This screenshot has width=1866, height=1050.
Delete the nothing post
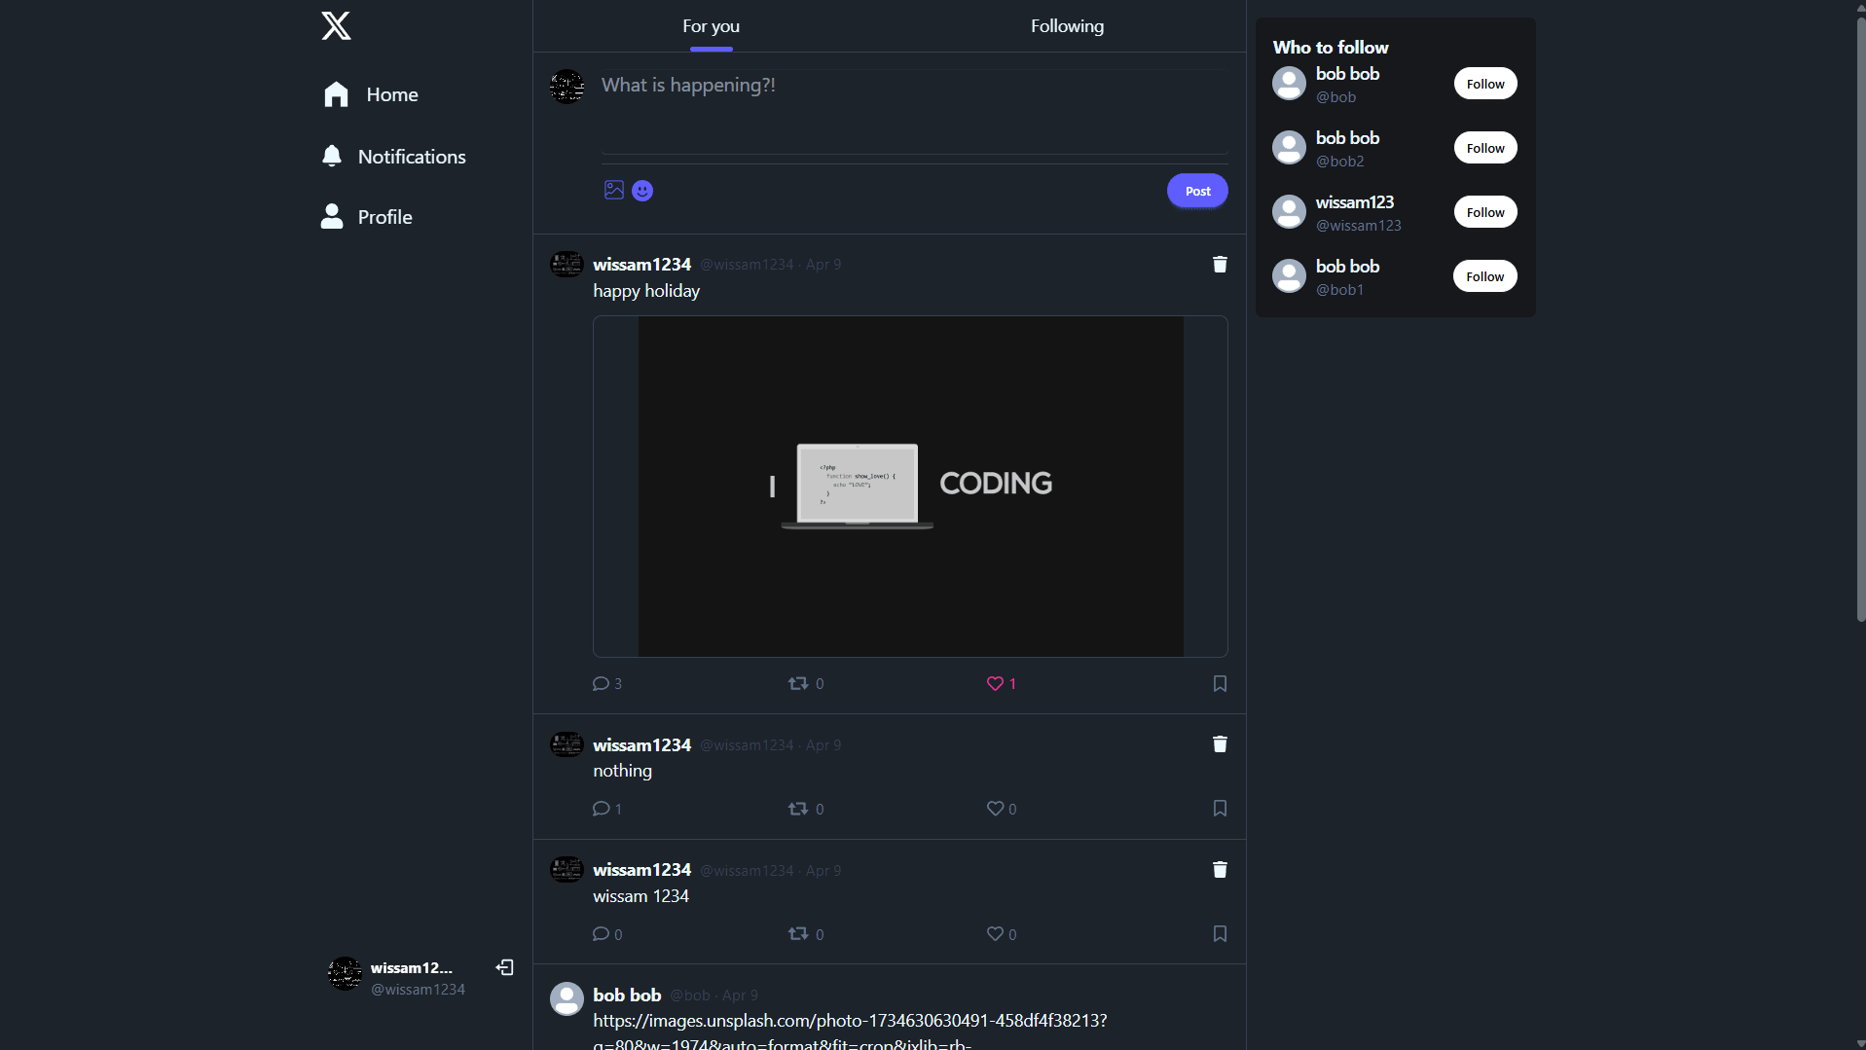[x=1220, y=744]
